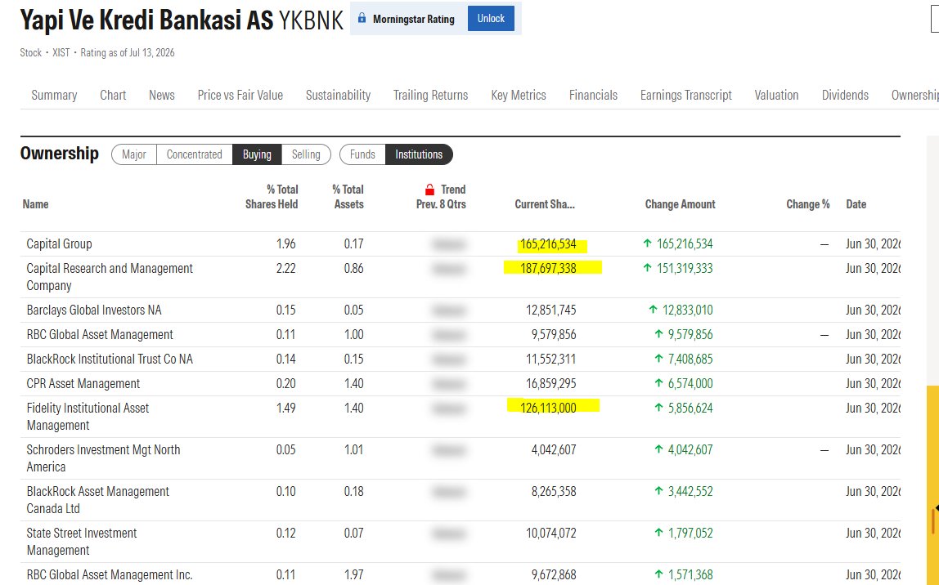Open the Trailing Returns tab
The image size is (939, 585).
tap(430, 95)
